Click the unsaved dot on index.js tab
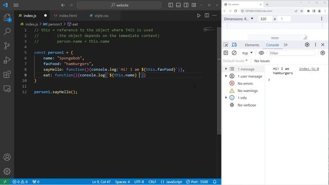The height and width of the screenshot is (185, 329). click(45, 15)
